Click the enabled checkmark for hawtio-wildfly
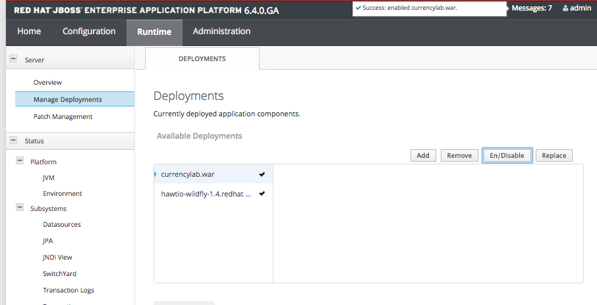Viewport: 597px width, 305px height. coord(262,194)
